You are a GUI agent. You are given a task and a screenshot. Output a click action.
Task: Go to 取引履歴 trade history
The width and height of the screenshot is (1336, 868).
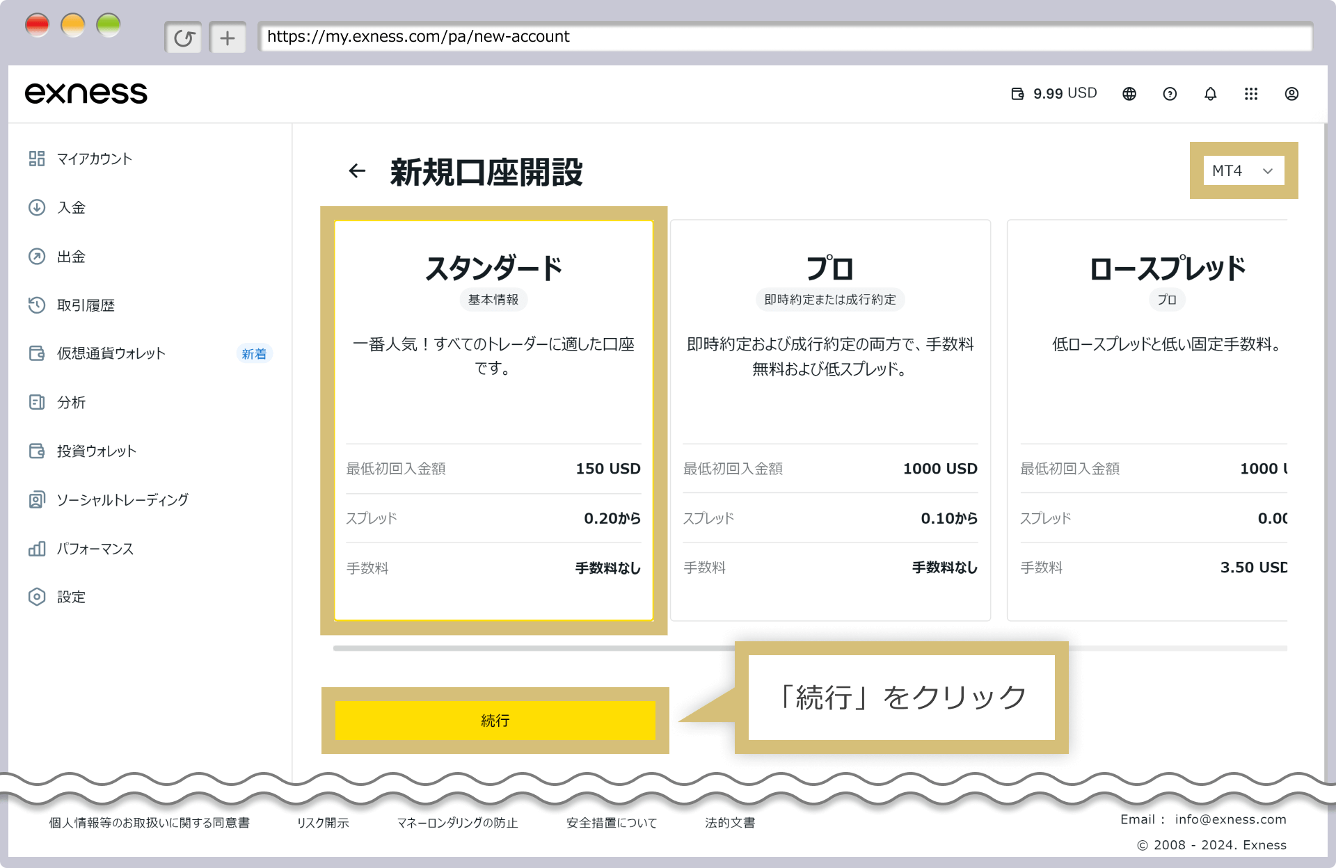coord(85,305)
